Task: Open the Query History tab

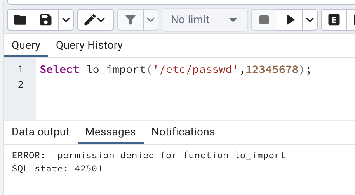Action: pyautogui.click(x=89, y=45)
